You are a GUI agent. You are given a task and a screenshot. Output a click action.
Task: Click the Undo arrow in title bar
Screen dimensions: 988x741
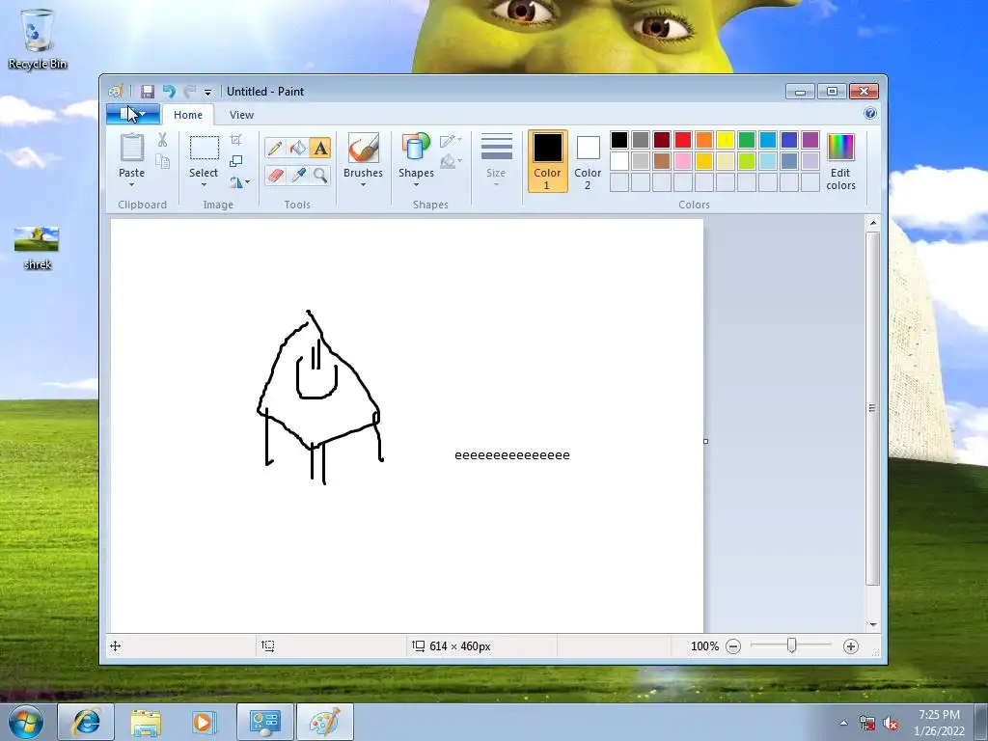click(x=169, y=92)
